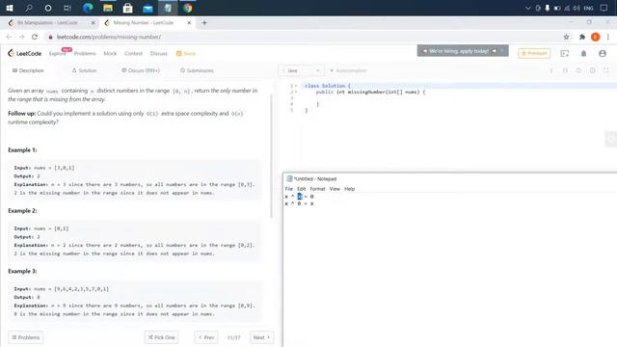
Task: Close the Missing Number tab
Action: tap(189, 23)
